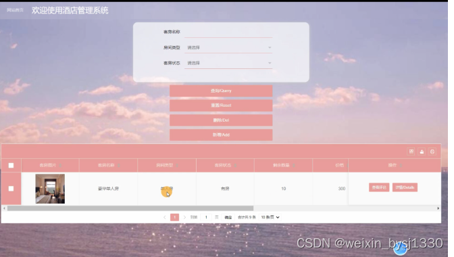Viewport: 454px width, 257px height.
Task: Sort by the 房间类型 column sort arrows
Action: point(177,166)
